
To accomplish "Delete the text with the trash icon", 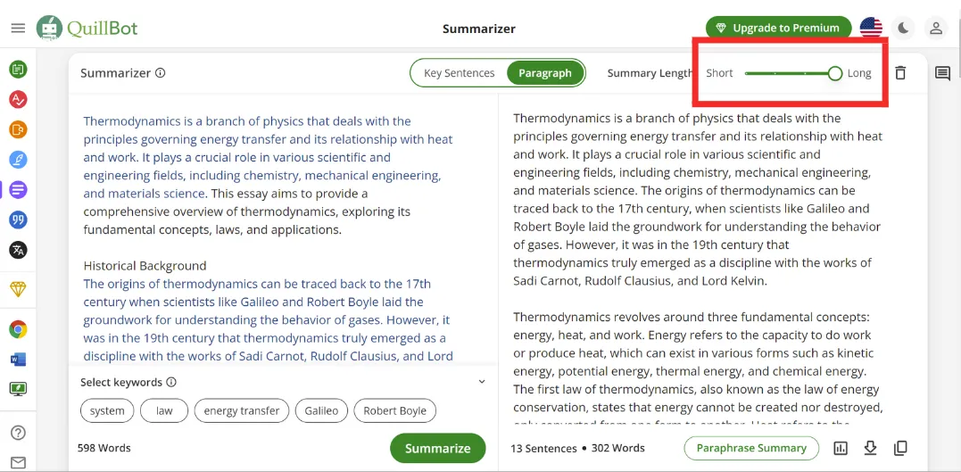I will 900,73.
